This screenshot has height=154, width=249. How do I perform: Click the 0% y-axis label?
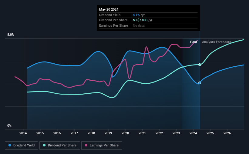point(9,126)
